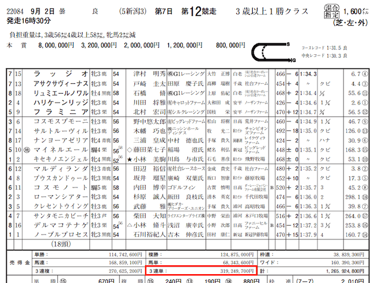Click 3連単 sales 319,249,700円

click(x=237, y=271)
